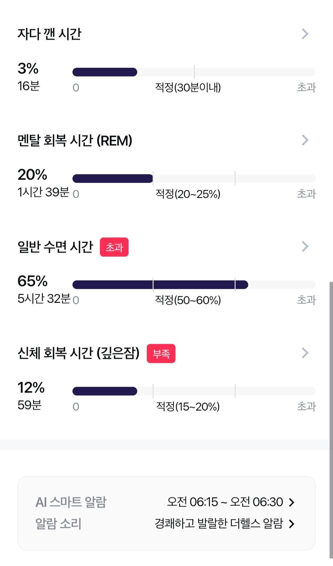Expand 신체 회복 시간 (깊은잠) chevron
This screenshot has height=566, width=333.
[305, 353]
